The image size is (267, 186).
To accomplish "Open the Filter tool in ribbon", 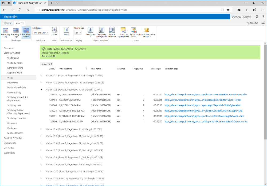I will 54,31.
